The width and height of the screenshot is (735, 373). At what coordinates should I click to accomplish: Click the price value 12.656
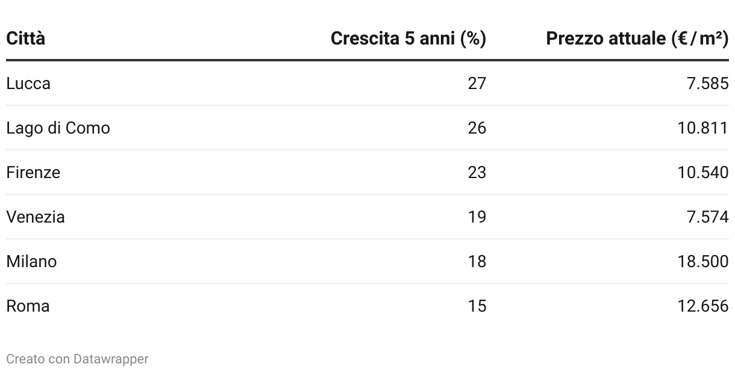tap(703, 306)
